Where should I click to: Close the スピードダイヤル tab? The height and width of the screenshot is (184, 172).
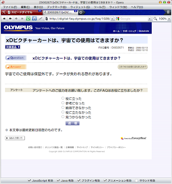(x=40, y=11)
